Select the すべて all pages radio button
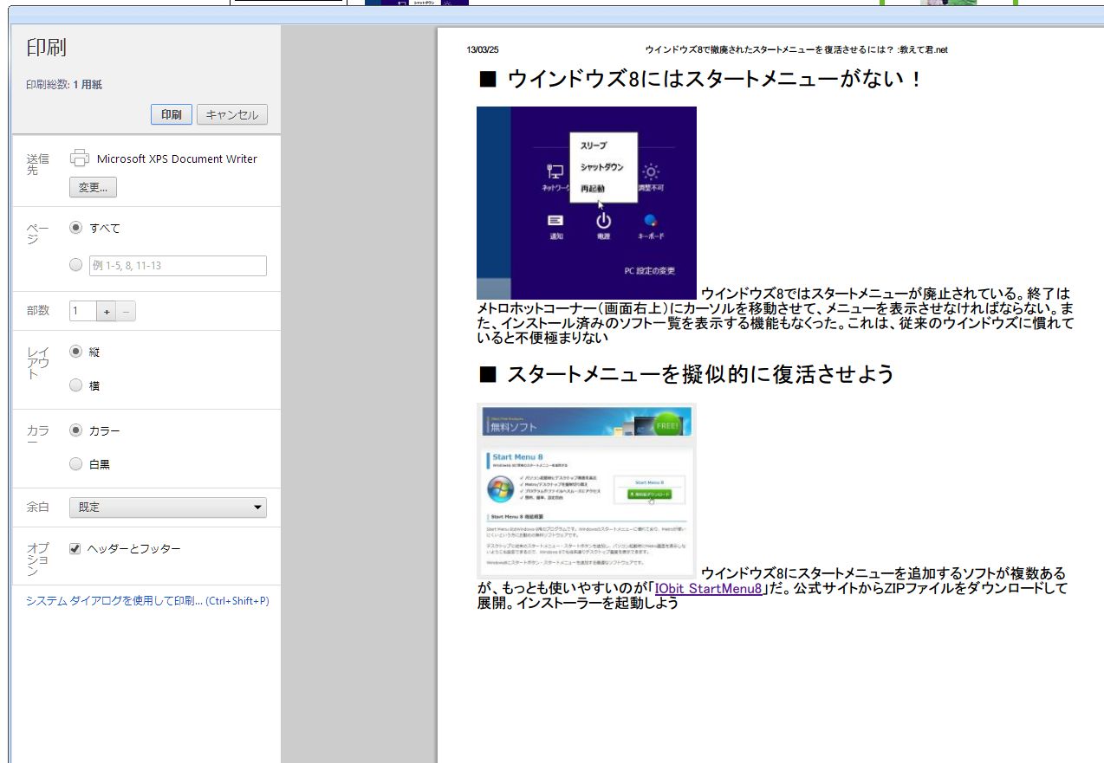Screen dimensions: 1104x763 pos(75,228)
